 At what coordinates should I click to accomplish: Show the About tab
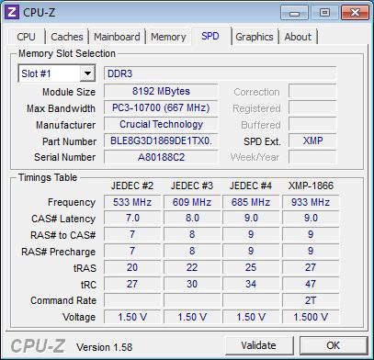point(298,37)
